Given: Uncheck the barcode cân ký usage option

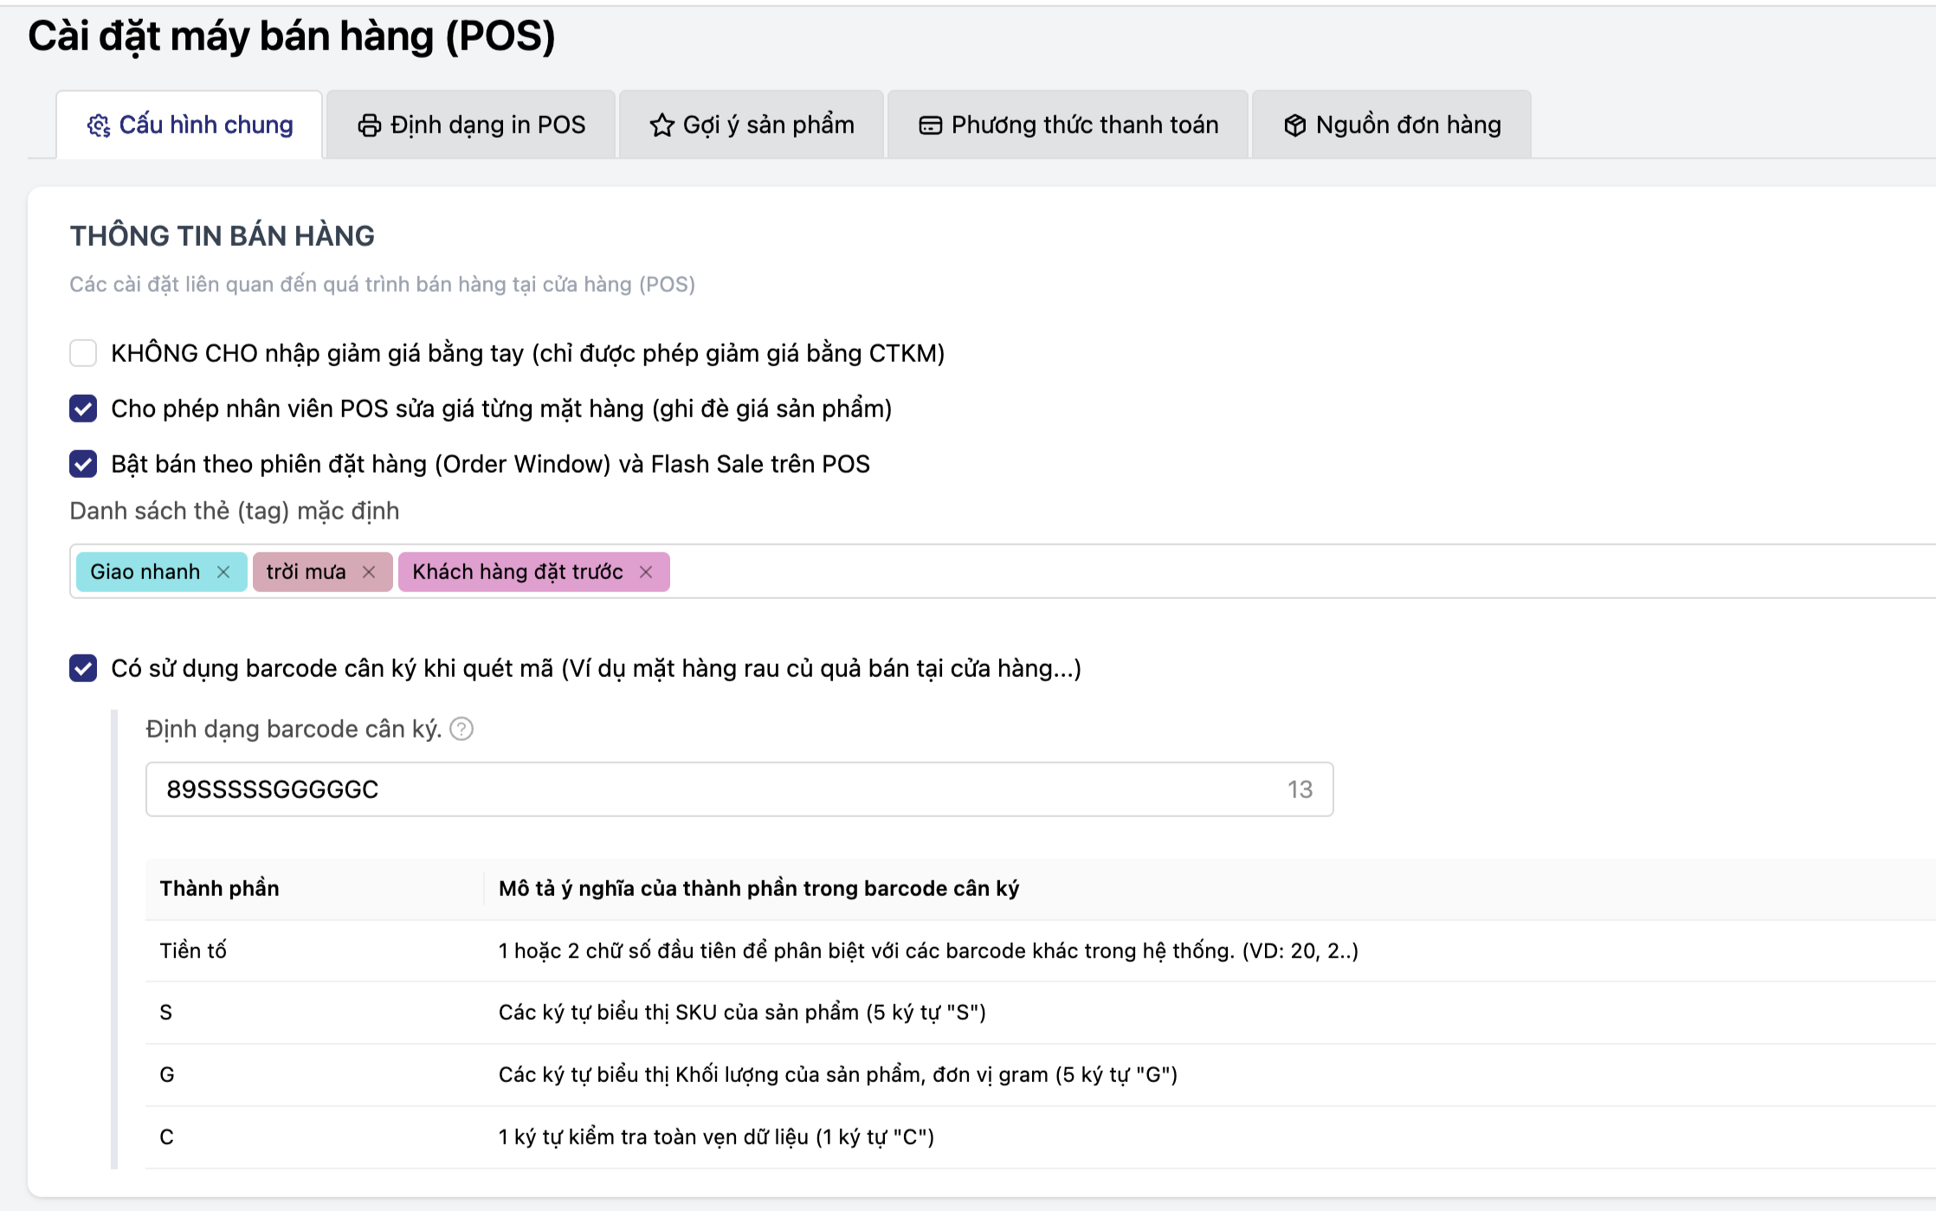Looking at the screenshot, I should click(83, 668).
